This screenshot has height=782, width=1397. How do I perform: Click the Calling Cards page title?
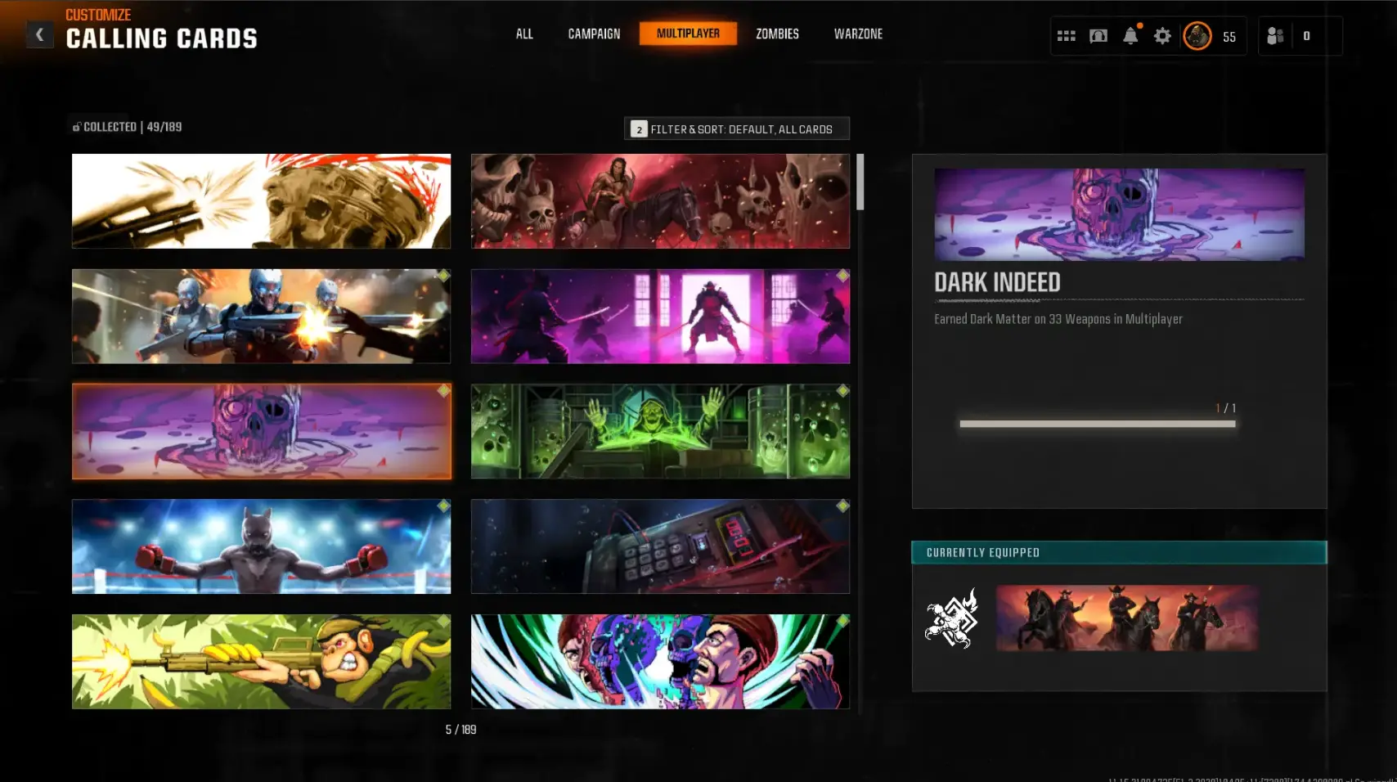pyautogui.click(x=162, y=38)
